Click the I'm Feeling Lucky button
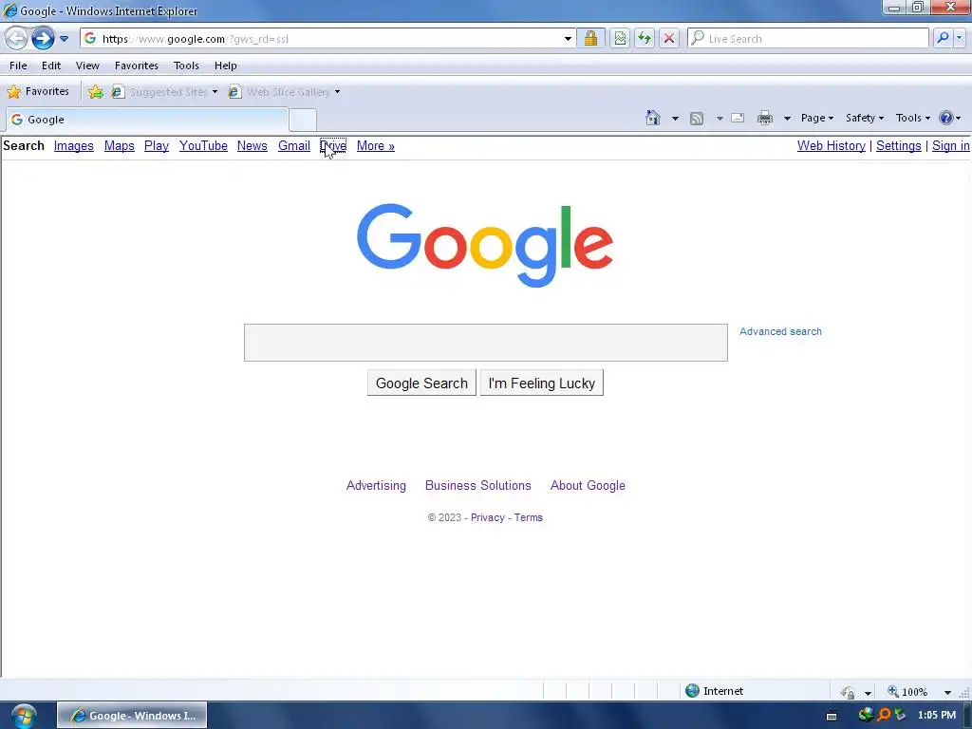The image size is (972, 729). (542, 383)
